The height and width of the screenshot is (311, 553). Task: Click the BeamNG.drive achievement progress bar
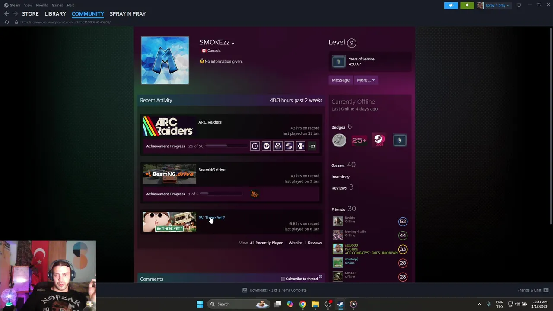pos(222,194)
